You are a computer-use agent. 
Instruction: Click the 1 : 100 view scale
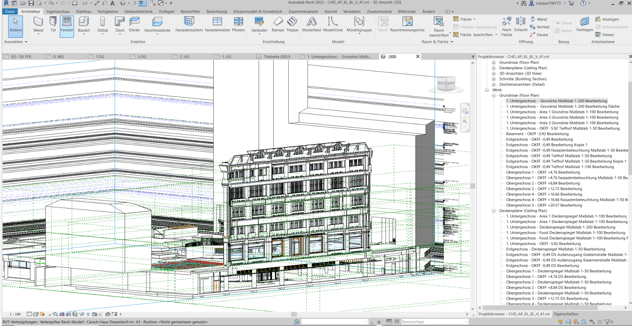tap(15, 314)
